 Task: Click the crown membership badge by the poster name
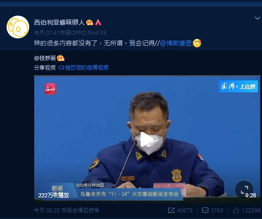90,22
